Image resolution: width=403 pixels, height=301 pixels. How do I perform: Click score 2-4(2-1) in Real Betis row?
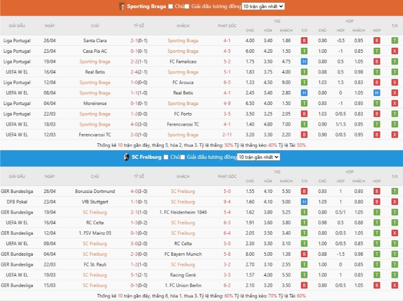(139, 72)
